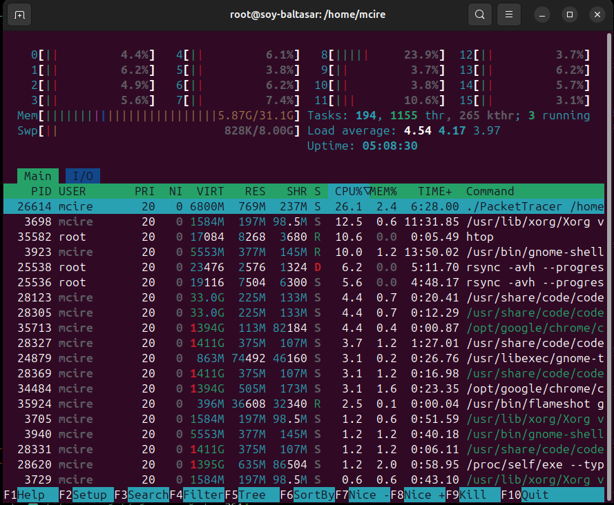Open the F6SortBy sort selector
614x505 pixels.
tap(307, 495)
